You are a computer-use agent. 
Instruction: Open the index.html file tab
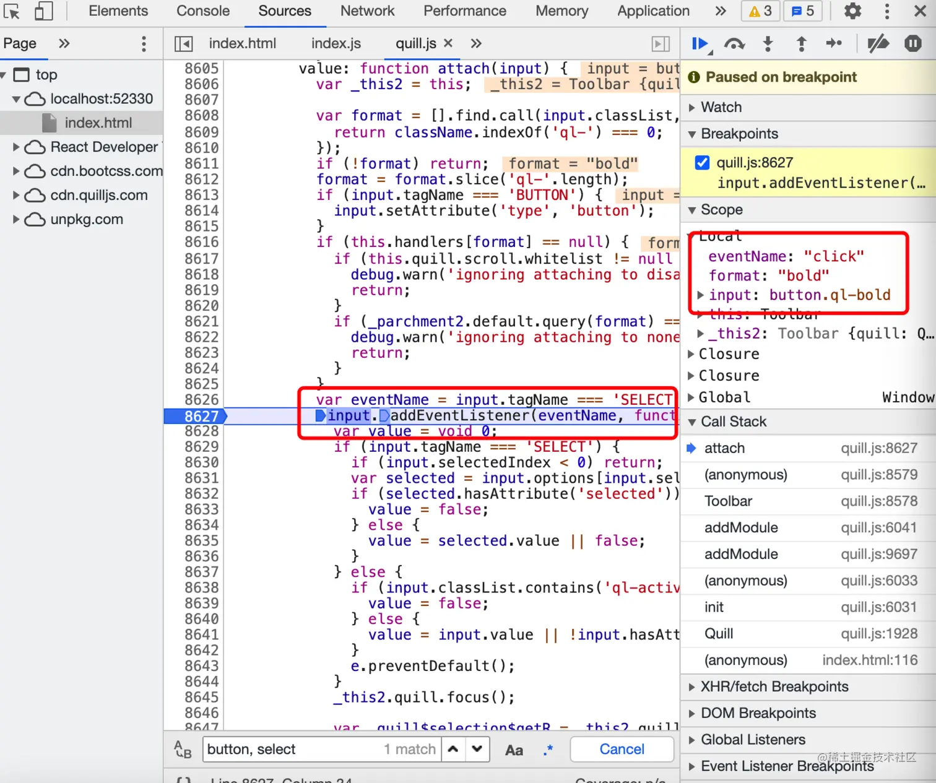(243, 43)
